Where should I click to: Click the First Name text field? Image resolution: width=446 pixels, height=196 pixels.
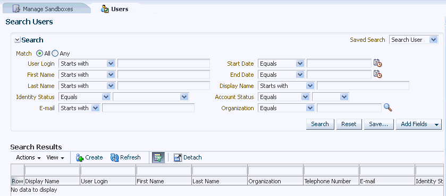point(164,75)
